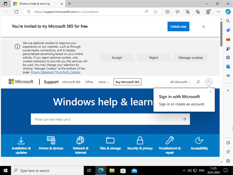Open the Edge tab actions menu icon
Image resolution: width=233 pixels, height=175 pixels.
tap(5, 4)
